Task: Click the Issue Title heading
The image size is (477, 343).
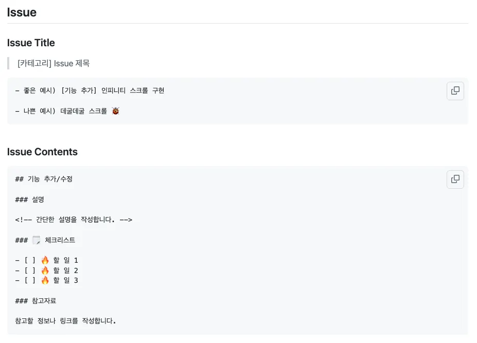Action: point(31,43)
